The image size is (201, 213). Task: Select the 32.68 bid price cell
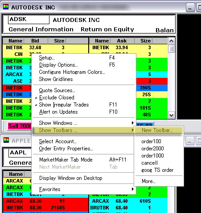click(x=35, y=47)
